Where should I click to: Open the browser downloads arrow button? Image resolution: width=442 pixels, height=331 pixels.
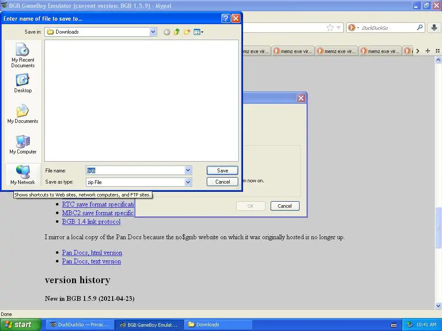click(x=434, y=28)
